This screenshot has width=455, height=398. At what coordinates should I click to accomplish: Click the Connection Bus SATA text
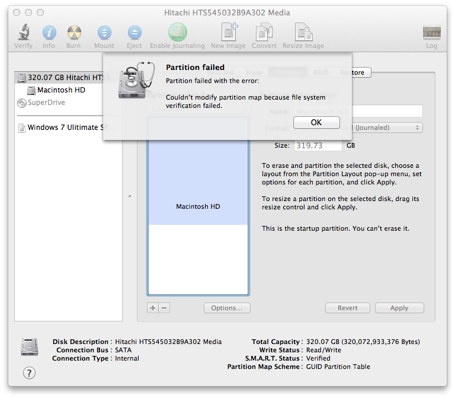pyautogui.click(x=123, y=350)
